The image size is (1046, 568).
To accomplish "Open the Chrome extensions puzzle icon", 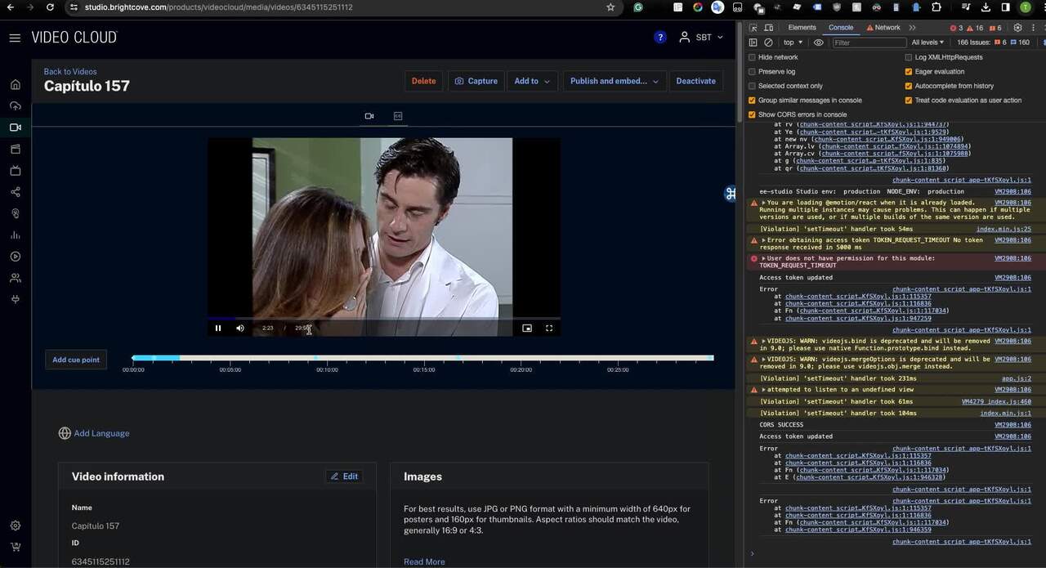I will (x=936, y=7).
